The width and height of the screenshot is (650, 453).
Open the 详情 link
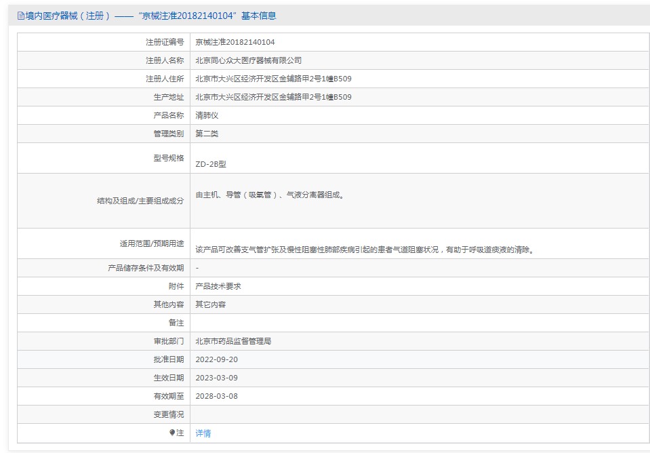tap(203, 433)
